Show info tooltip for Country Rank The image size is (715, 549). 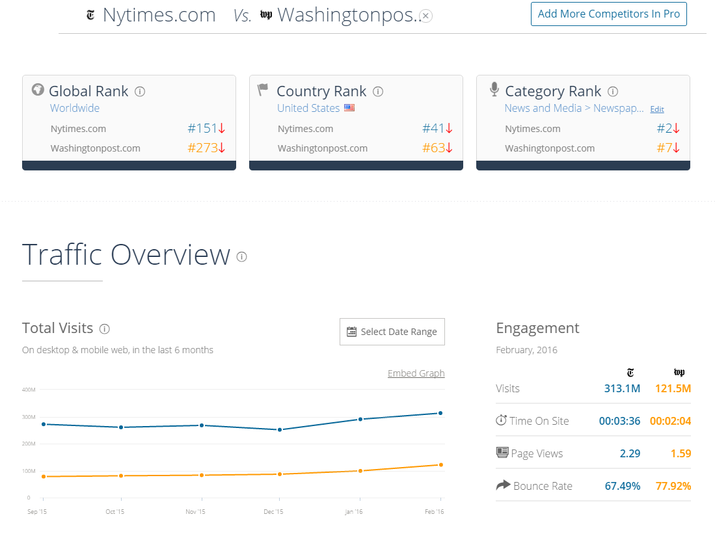[x=378, y=92]
